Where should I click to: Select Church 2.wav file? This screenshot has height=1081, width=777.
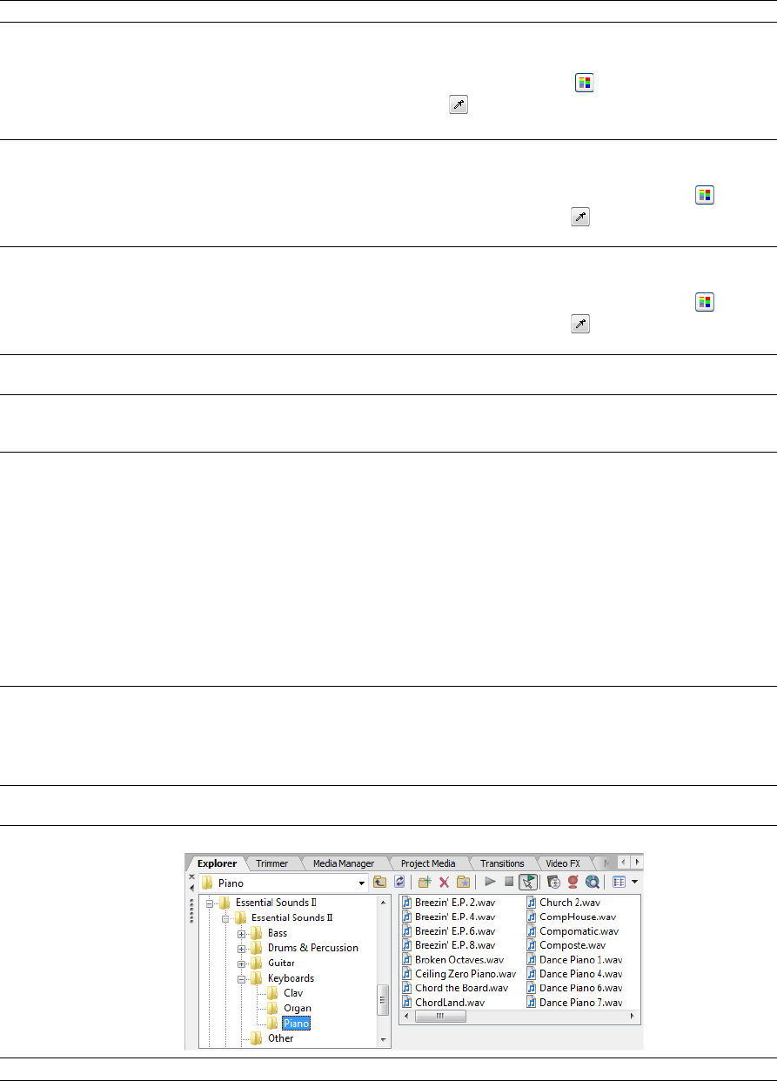pyautogui.click(x=563, y=903)
